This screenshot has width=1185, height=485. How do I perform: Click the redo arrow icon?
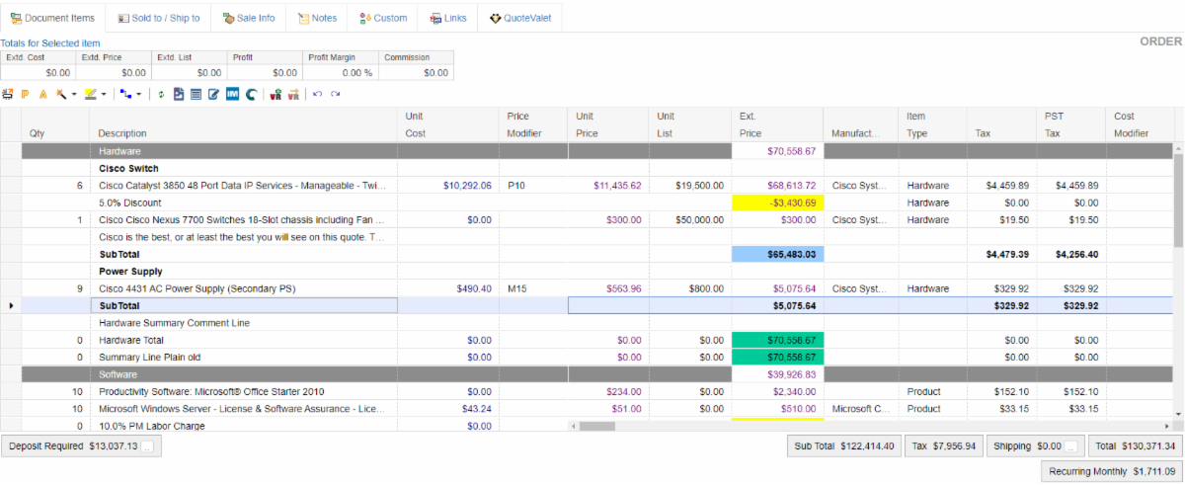(x=336, y=95)
